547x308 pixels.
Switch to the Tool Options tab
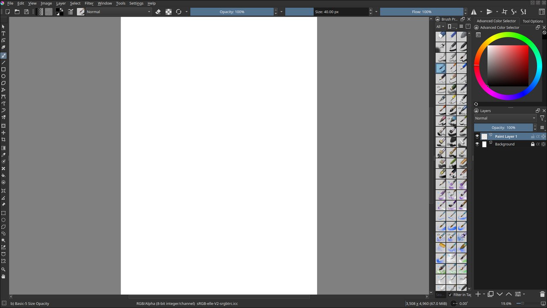533,21
